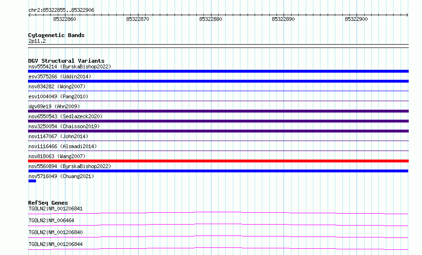The image size is (422, 255).
Task: Click the red nsv818063 loss variant bar
Action: [x=218, y=161]
